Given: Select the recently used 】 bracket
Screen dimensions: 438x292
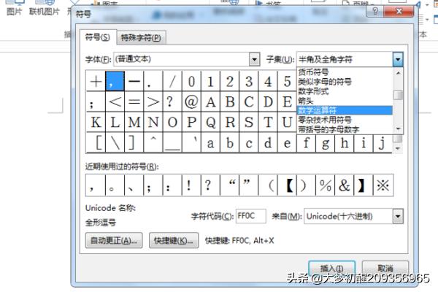Looking at the screenshot, I should click(364, 185).
